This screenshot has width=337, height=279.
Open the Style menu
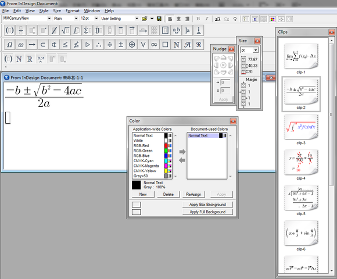pos(44,10)
